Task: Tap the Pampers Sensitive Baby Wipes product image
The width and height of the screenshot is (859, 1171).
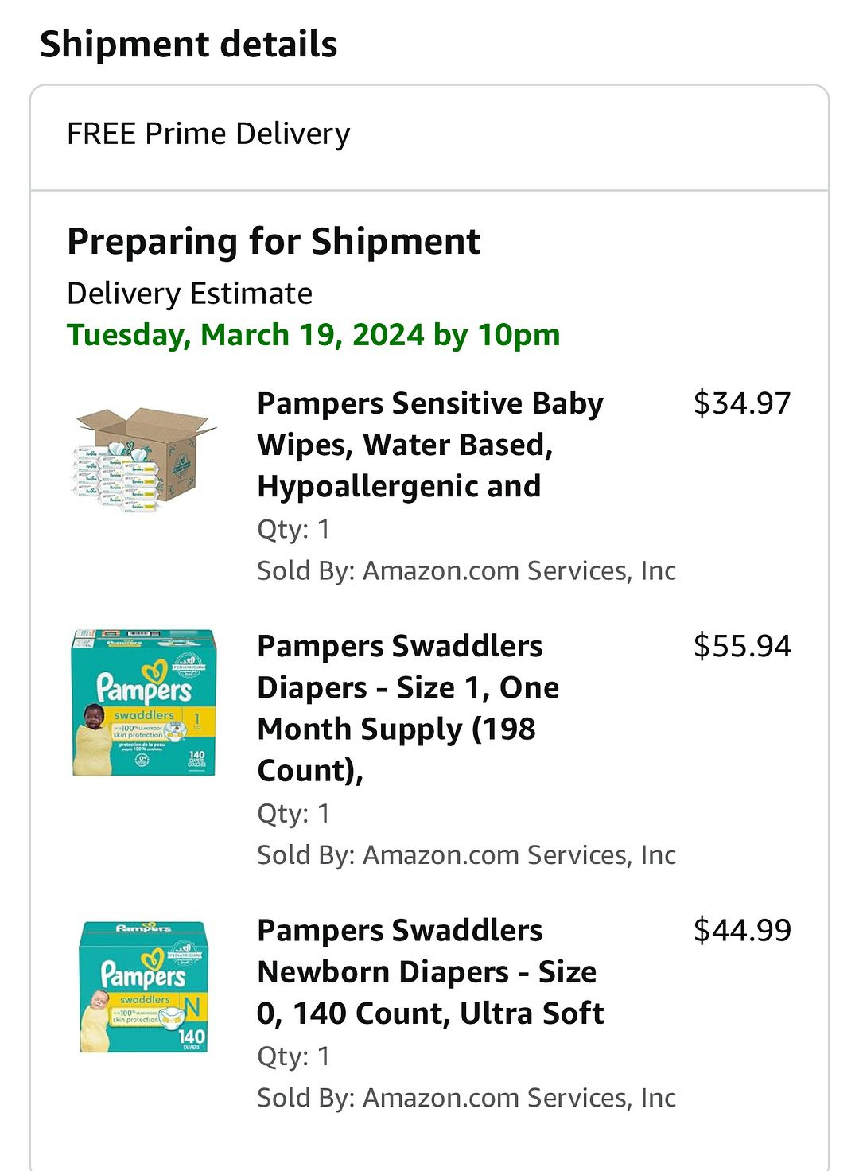Action: coord(145,459)
